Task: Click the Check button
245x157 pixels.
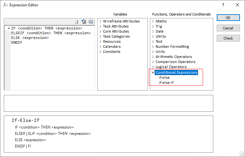Action: click(228, 38)
